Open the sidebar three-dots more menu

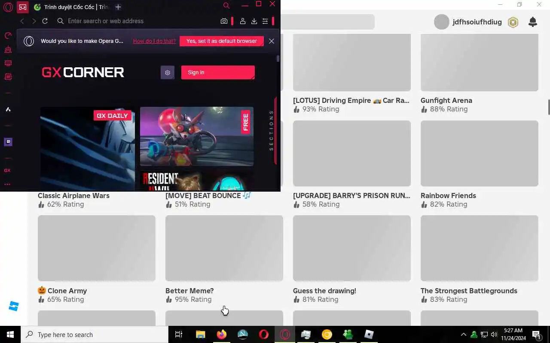pyautogui.click(x=7, y=185)
